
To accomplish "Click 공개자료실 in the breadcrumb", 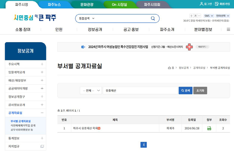I will (x=199, y=68).
